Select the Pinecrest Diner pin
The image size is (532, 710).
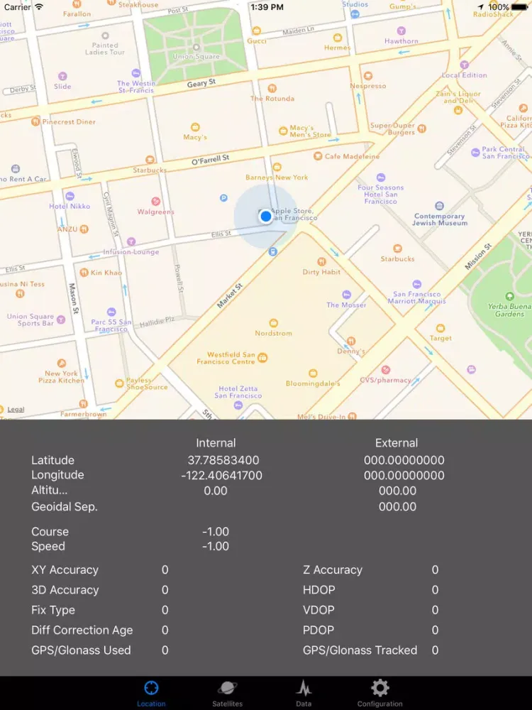coord(35,121)
